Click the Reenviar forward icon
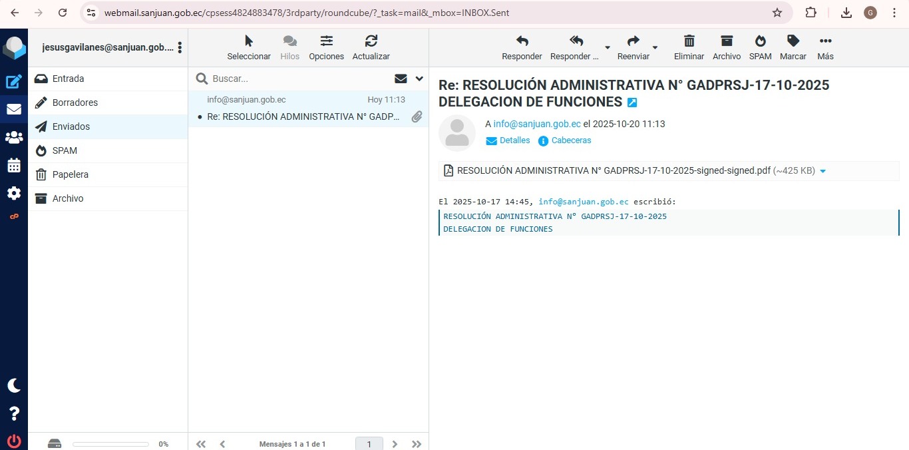909x450 pixels. click(633, 47)
